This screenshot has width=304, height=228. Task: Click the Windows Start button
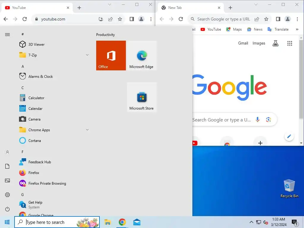pos(7,222)
